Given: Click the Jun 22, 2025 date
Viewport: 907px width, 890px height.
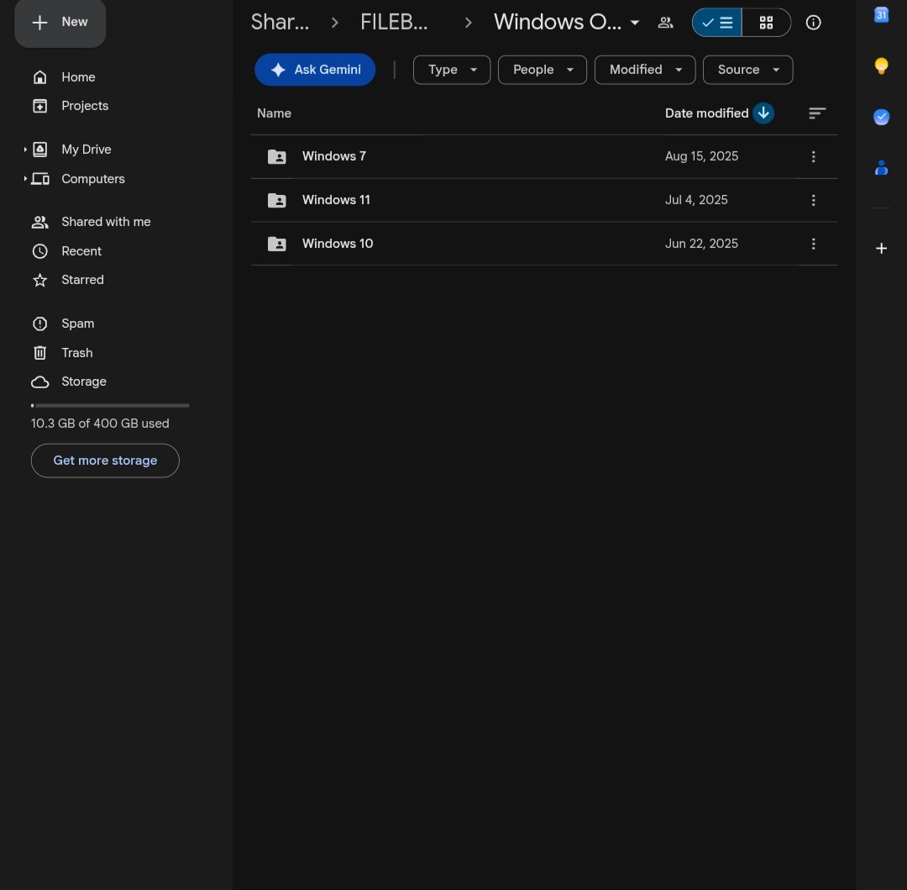Looking at the screenshot, I should (x=701, y=244).
